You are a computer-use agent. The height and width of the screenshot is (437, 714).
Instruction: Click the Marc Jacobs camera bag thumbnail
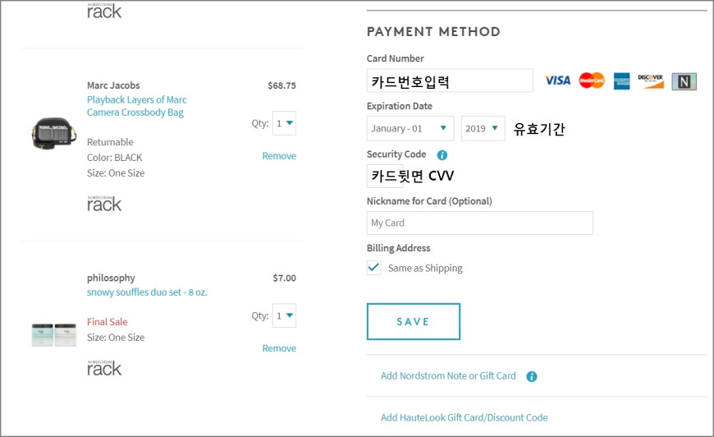point(53,133)
